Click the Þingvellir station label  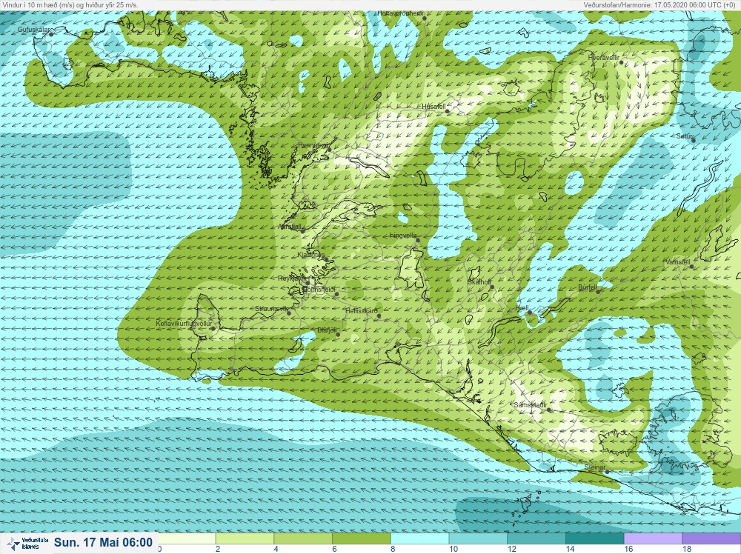[x=402, y=236]
